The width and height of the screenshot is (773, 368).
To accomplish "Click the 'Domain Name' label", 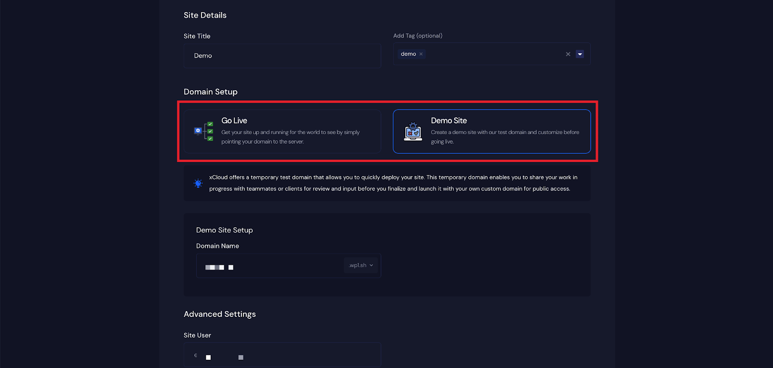I will [x=217, y=246].
